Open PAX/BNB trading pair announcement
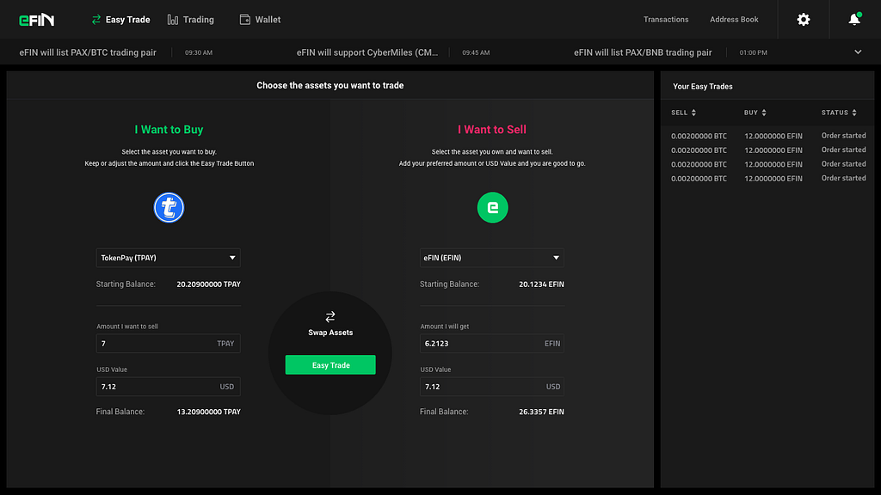This screenshot has height=495, width=881. (x=643, y=52)
